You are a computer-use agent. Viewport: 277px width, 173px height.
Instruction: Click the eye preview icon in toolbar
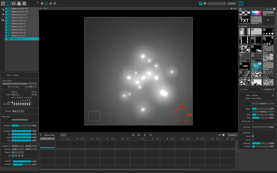[205, 4]
